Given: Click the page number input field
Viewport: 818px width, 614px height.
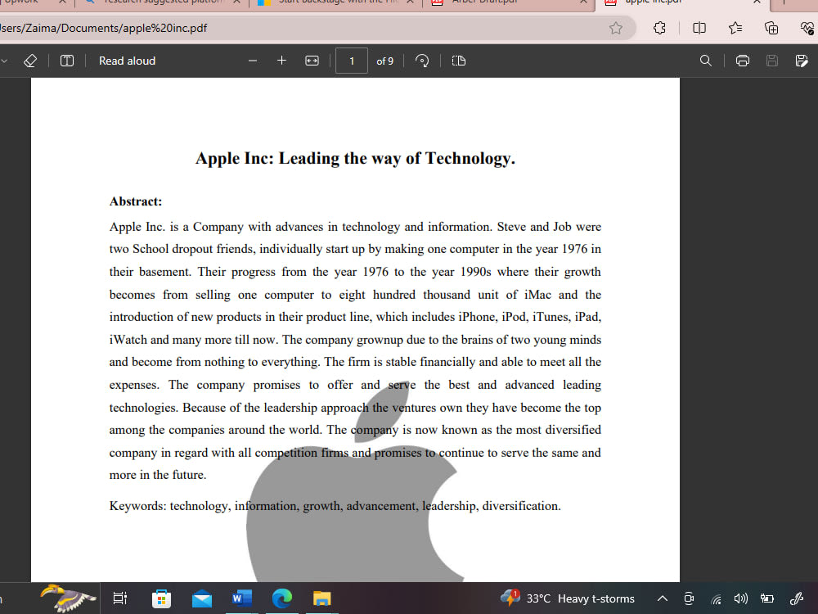Looking at the screenshot, I should point(352,61).
